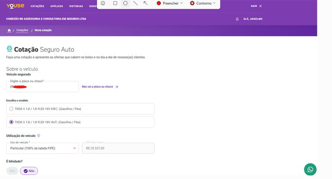Open the Uso do veículo dropdown
The image size is (332, 179).
click(43, 148)
